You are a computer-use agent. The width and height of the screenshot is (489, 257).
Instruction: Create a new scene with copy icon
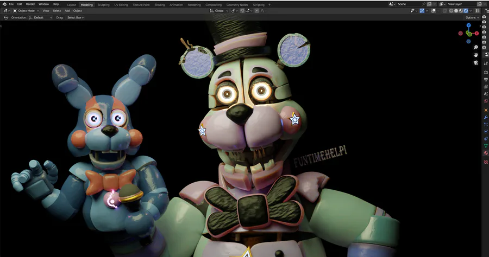tap(429, 4)
